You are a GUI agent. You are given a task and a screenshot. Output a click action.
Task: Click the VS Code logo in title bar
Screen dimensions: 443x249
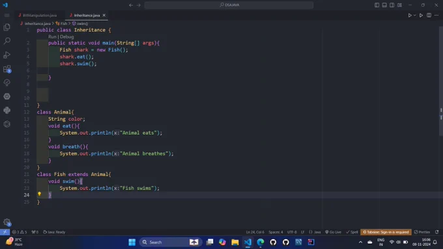[5, 5]
